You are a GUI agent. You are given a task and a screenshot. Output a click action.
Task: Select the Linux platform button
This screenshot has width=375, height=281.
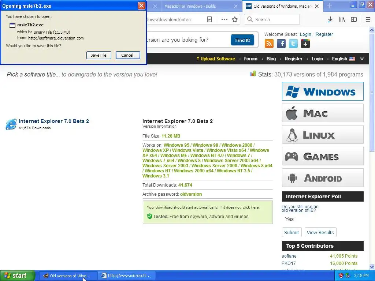pos(323,135)
